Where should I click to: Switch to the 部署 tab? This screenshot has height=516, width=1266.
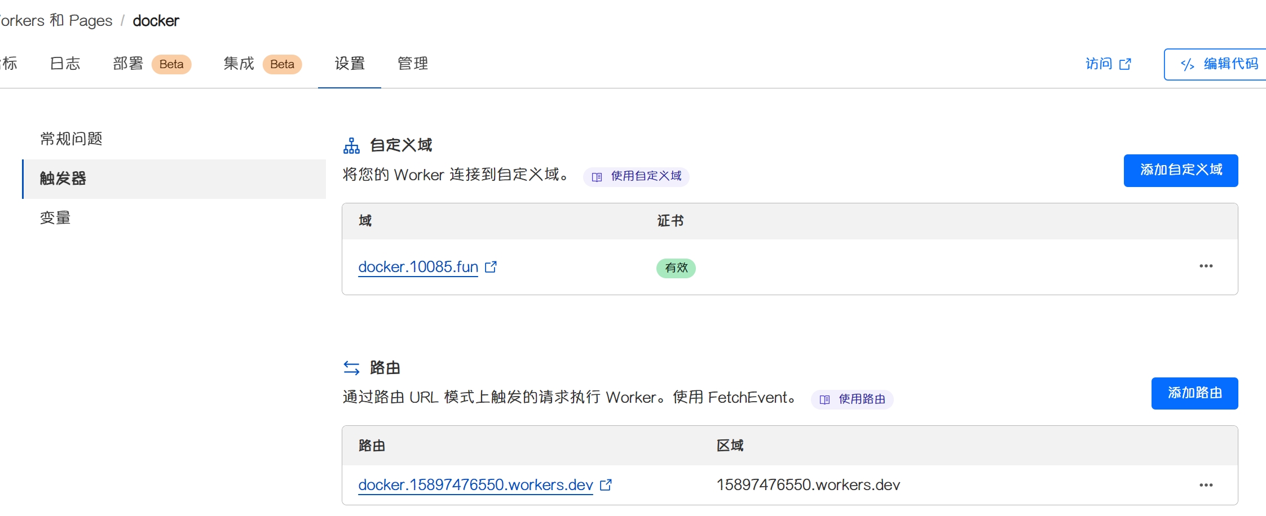tap(128, 64)
